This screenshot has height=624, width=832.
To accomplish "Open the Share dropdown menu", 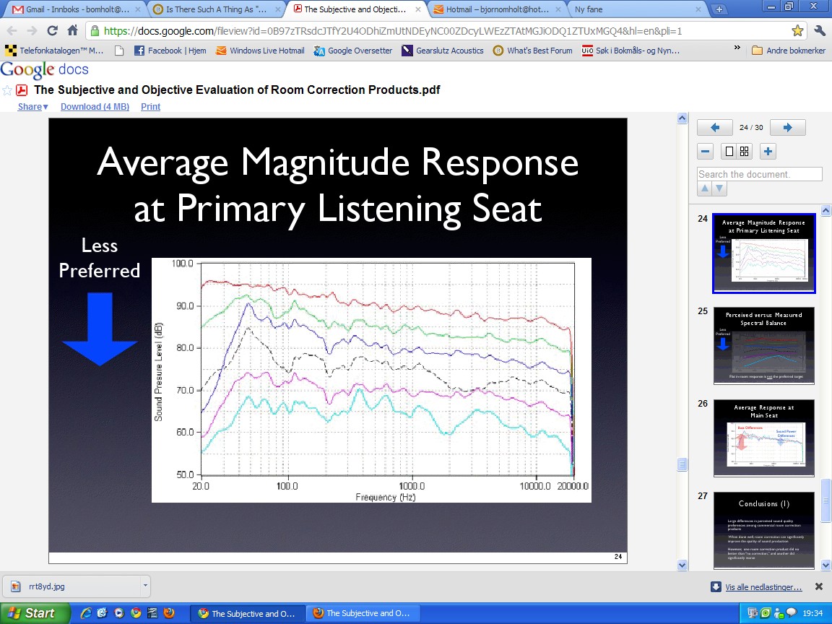I will [32, 107].
